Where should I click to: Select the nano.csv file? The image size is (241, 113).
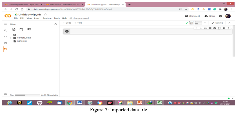coord(20,41)
